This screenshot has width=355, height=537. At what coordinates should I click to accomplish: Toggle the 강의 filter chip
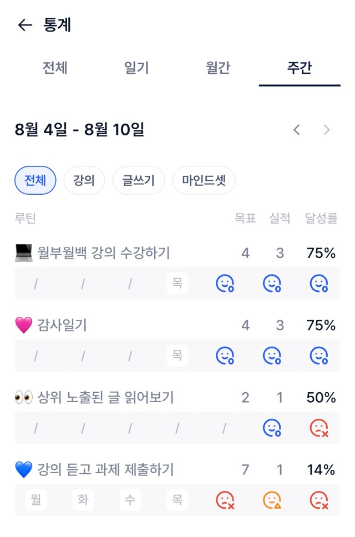point(84,180)
